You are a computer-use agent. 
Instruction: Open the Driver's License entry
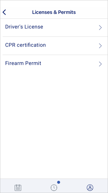coord(54,28)
